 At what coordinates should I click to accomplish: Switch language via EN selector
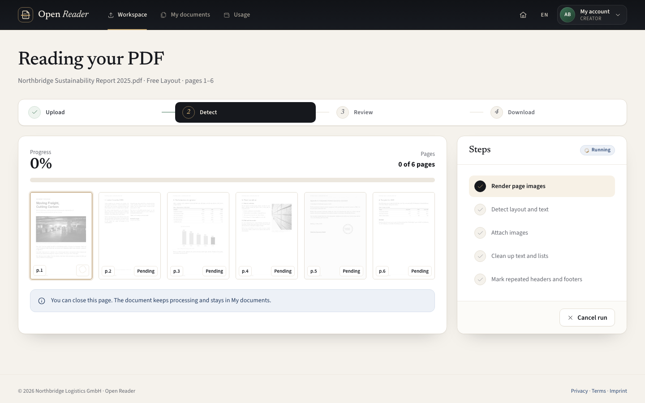(x=544, y=15)
